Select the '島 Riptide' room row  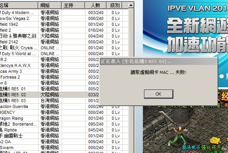pos(64,130)
